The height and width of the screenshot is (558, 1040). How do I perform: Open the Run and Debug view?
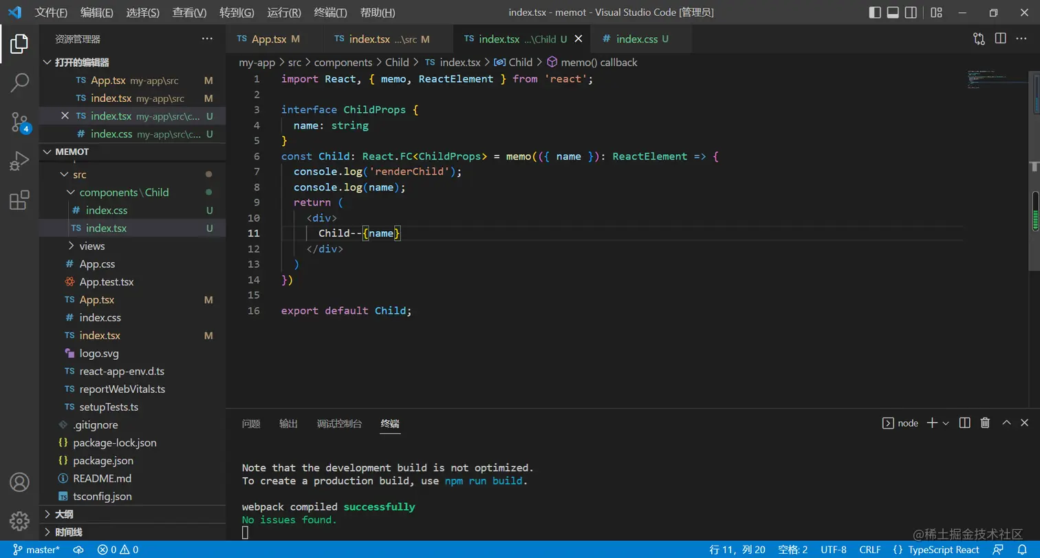[x=19, y=162]
